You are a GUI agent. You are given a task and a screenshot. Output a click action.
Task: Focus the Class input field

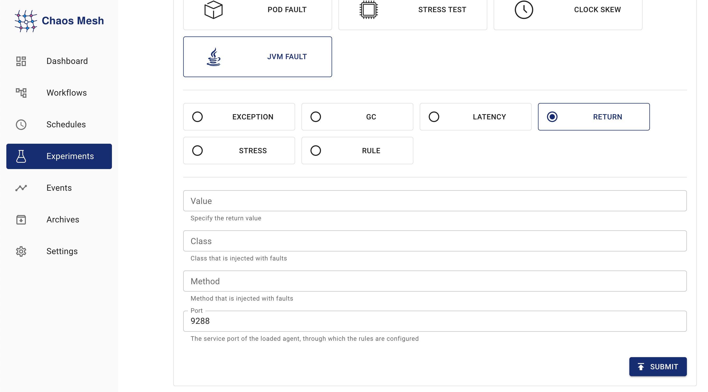pyautogui.click(x=435, y=241)
